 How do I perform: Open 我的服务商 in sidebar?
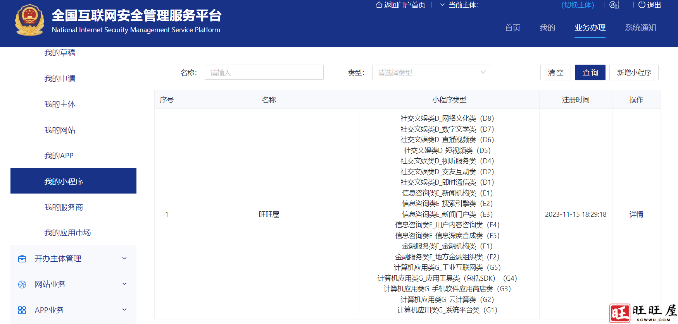(64, 207)
